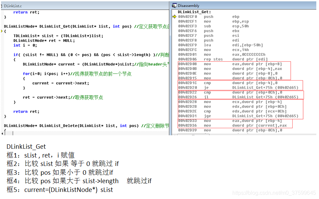Screen dimensions: 319x199
Task: Click disassembly line 00402D2B mov edx,[ebp+0Ch]
Action: click(233, 107)
